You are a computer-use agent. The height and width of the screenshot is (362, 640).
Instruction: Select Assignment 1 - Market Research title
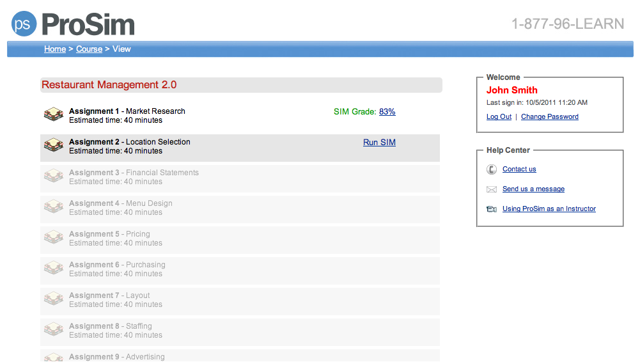(x=127, y=111)
